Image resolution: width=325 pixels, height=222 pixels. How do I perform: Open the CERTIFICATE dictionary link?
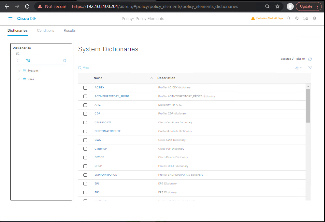tap(103, 122)
